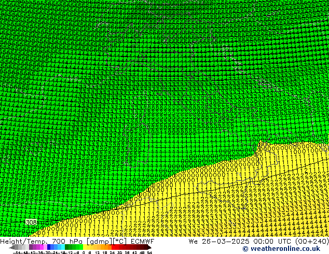
Task: Click the '[°C]' unit label
Action: [120, 242]
